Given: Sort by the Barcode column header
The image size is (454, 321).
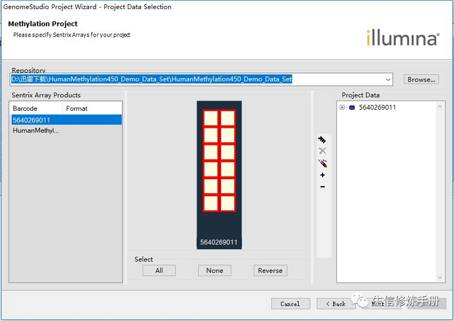Looking at the screenshot, I should (x=36, y=109).
